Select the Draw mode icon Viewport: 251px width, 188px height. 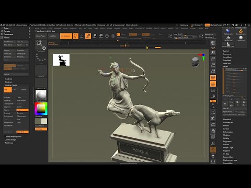(82, 36)
